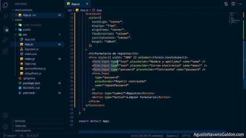Open setupTests.js file
246x138 pixels.
[38, 73]
